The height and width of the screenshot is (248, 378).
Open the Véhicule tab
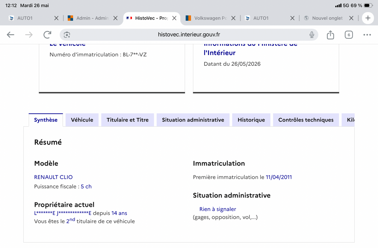[82, 120]
